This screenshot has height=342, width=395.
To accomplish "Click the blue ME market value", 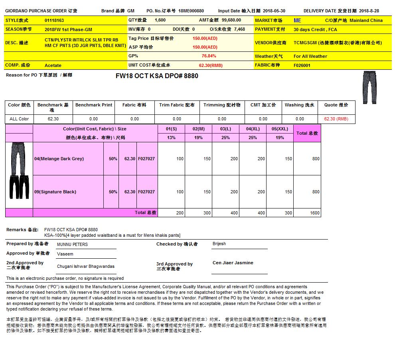I will [297, 20].
